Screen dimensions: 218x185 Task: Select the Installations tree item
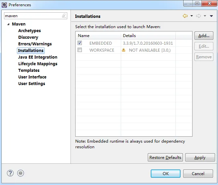tap(31, 50)
